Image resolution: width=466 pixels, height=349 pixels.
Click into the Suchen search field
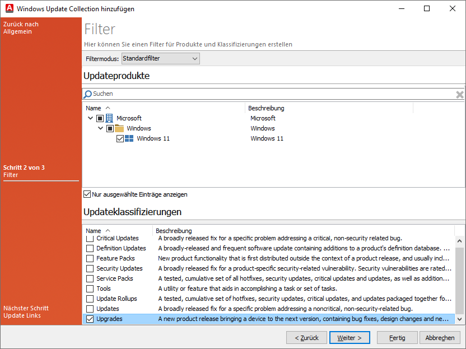pos(273,94)
